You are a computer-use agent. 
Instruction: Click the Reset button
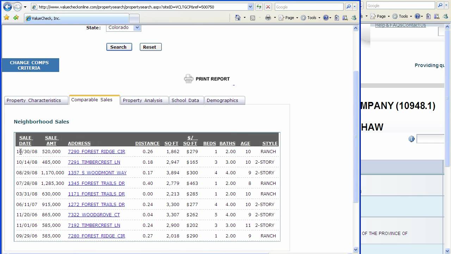coord(150,47)
